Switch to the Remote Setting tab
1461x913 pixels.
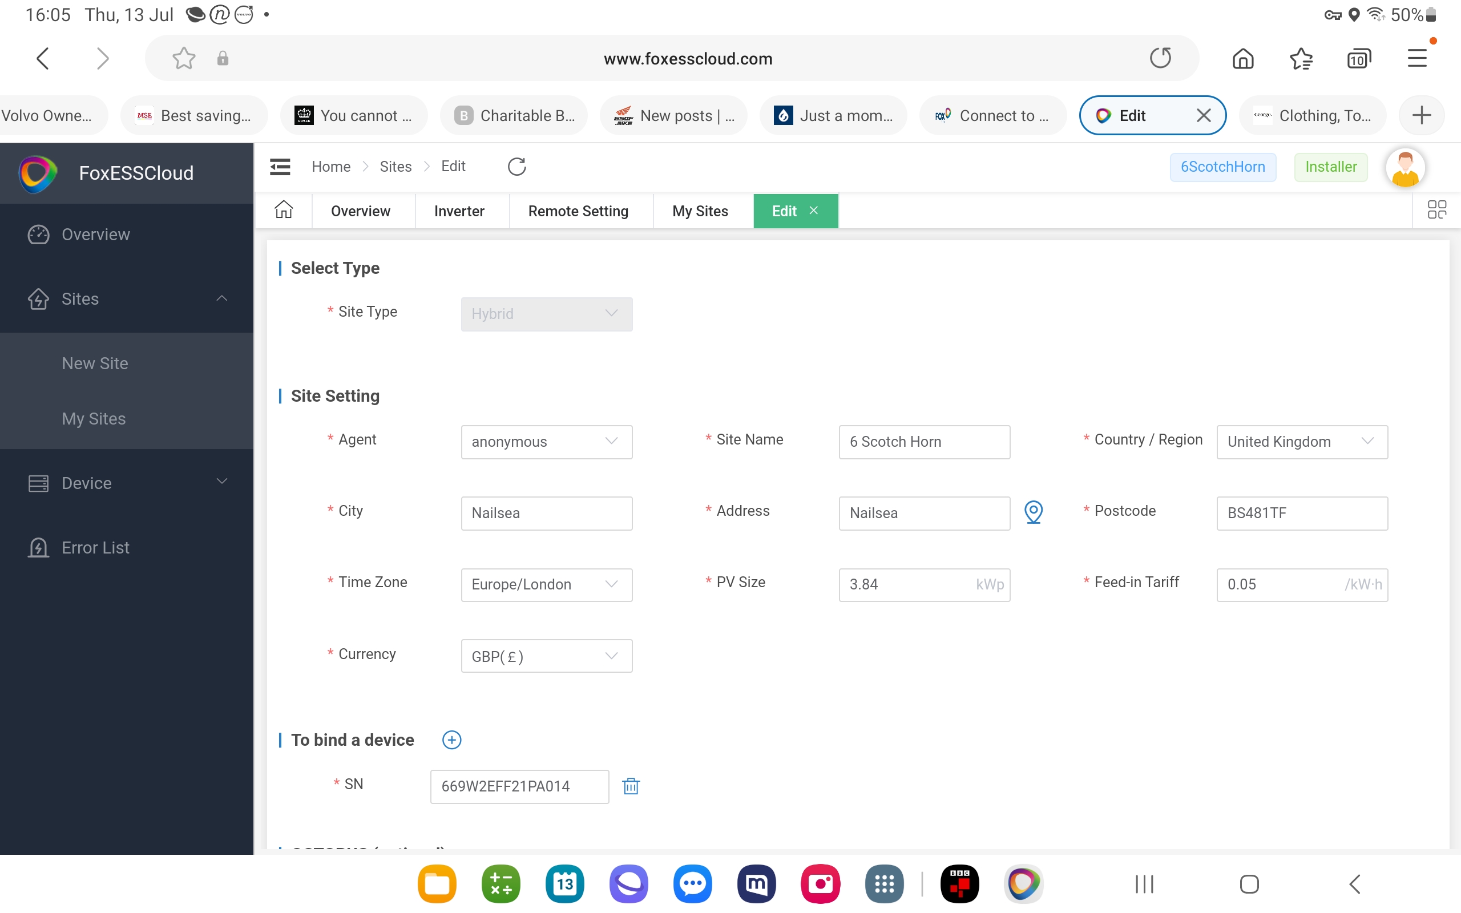[x=578, y=211]
